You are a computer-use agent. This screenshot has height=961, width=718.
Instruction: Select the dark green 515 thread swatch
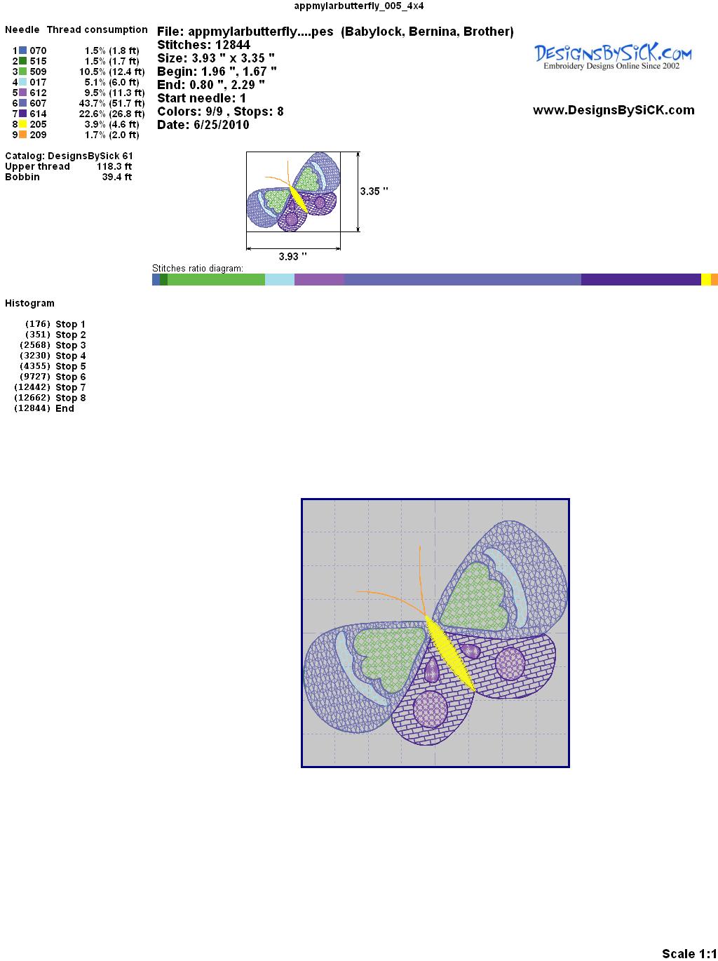pos(23,61)
